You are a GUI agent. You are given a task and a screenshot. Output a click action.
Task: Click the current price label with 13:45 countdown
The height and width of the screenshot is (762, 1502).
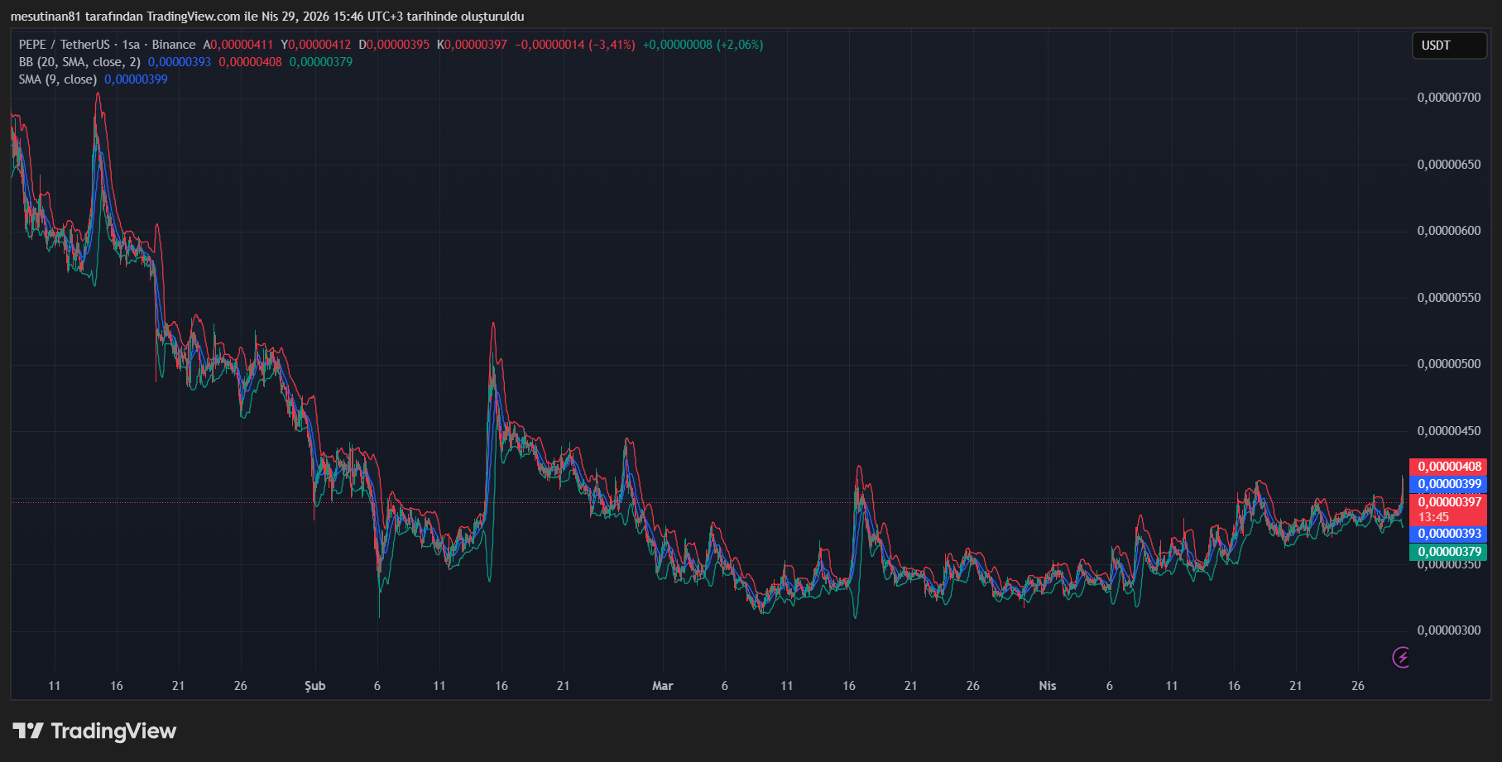1449,509
